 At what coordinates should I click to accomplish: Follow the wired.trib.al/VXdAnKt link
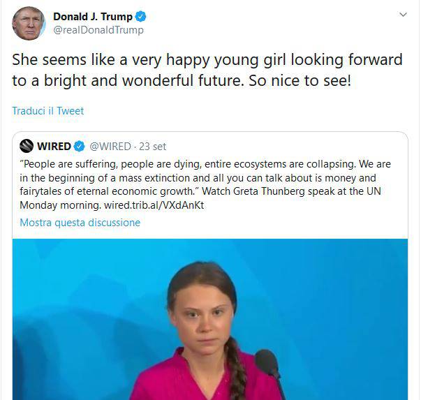pos(154,205)
